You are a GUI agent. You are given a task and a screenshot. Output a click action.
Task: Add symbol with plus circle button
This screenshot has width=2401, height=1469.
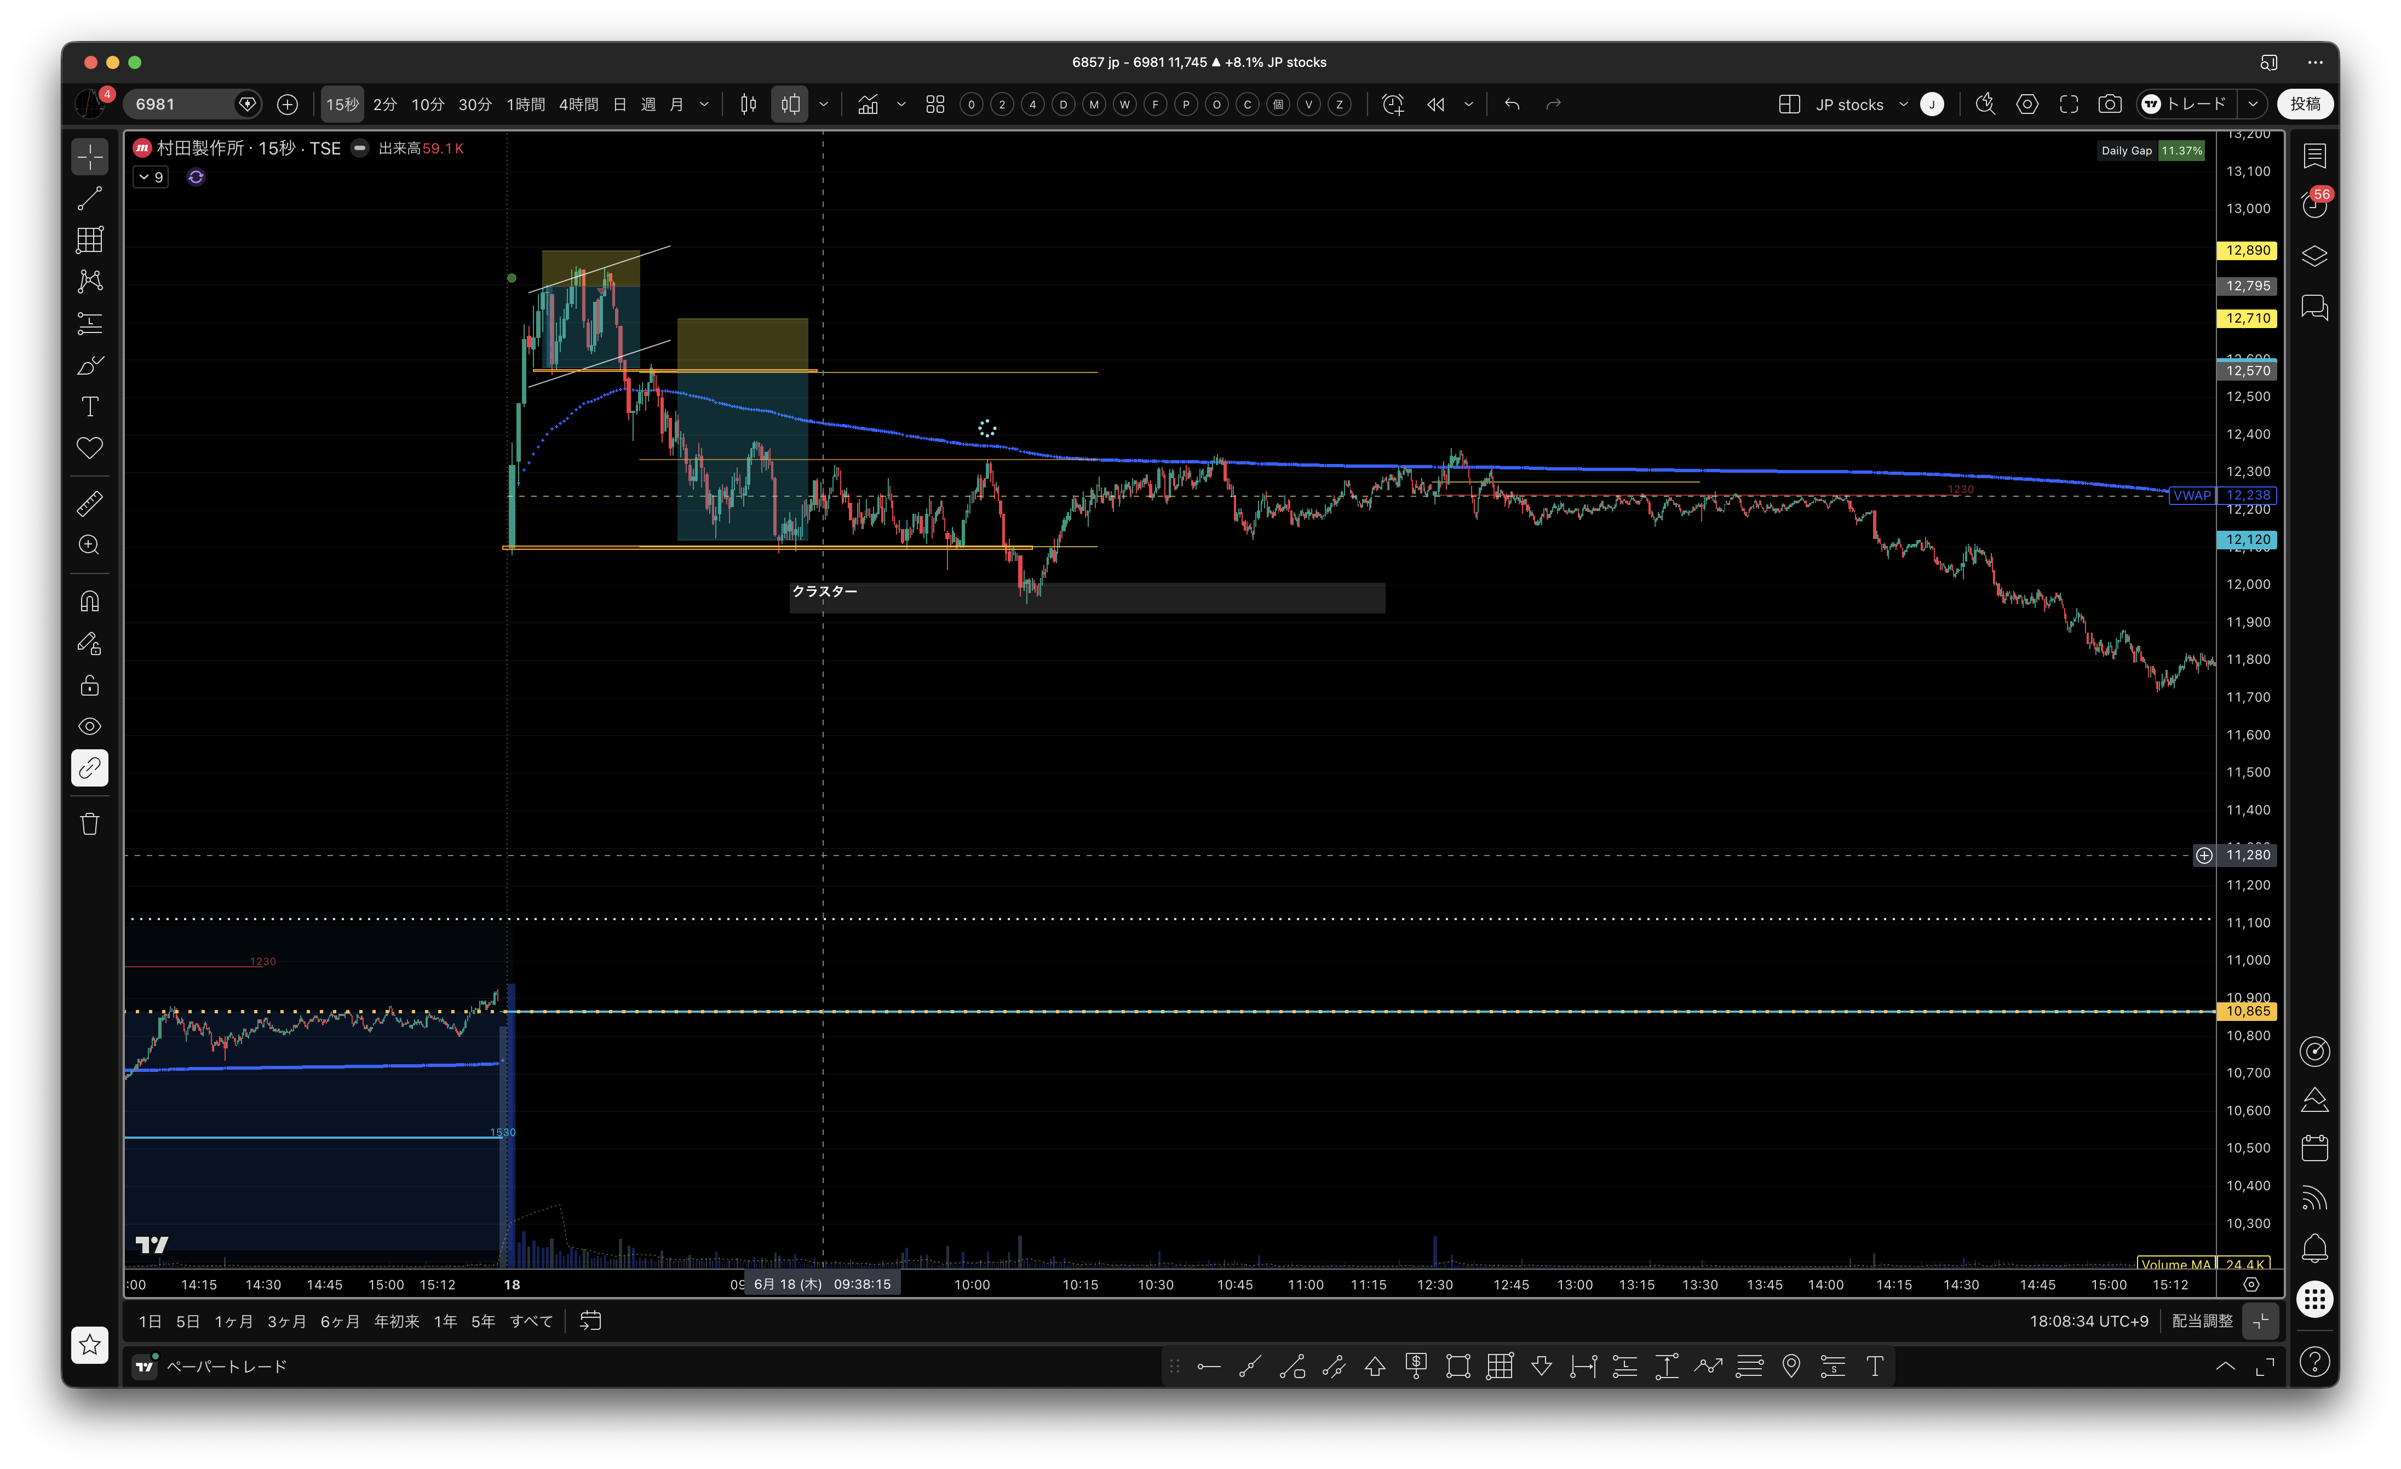coord(288,104)
